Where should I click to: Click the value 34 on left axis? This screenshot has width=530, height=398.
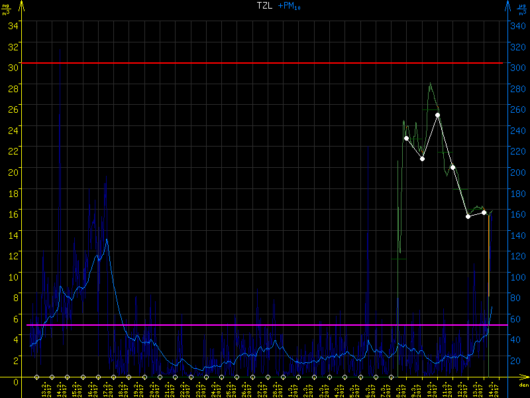[13, 25]
